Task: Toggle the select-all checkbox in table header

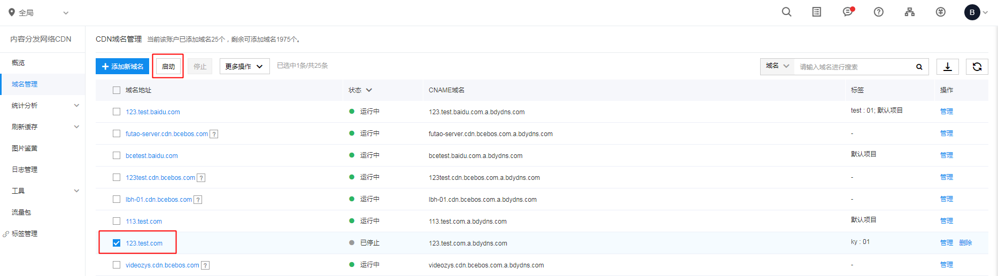Action: (x=117, y=90)
